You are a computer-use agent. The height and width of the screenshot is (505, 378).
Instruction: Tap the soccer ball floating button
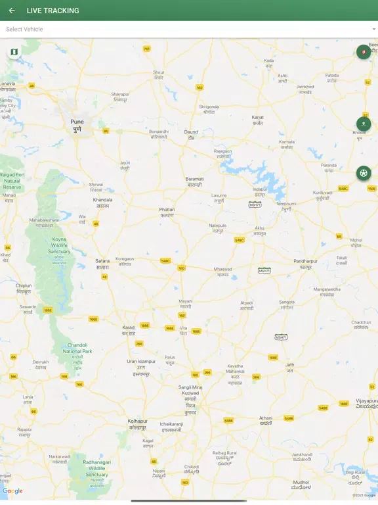(364, 174)
